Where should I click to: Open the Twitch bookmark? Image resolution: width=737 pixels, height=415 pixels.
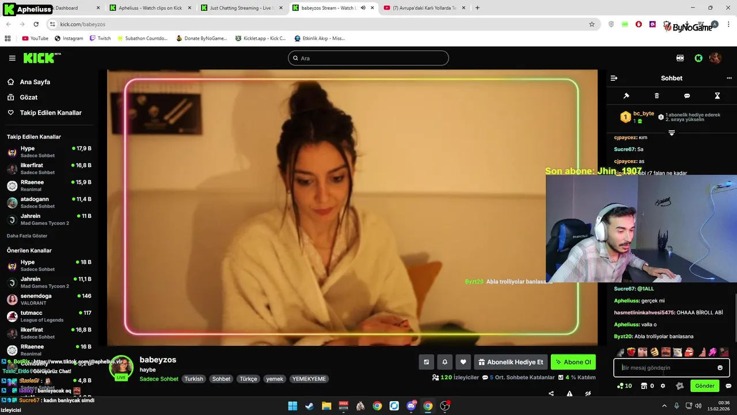click(100, 39)
